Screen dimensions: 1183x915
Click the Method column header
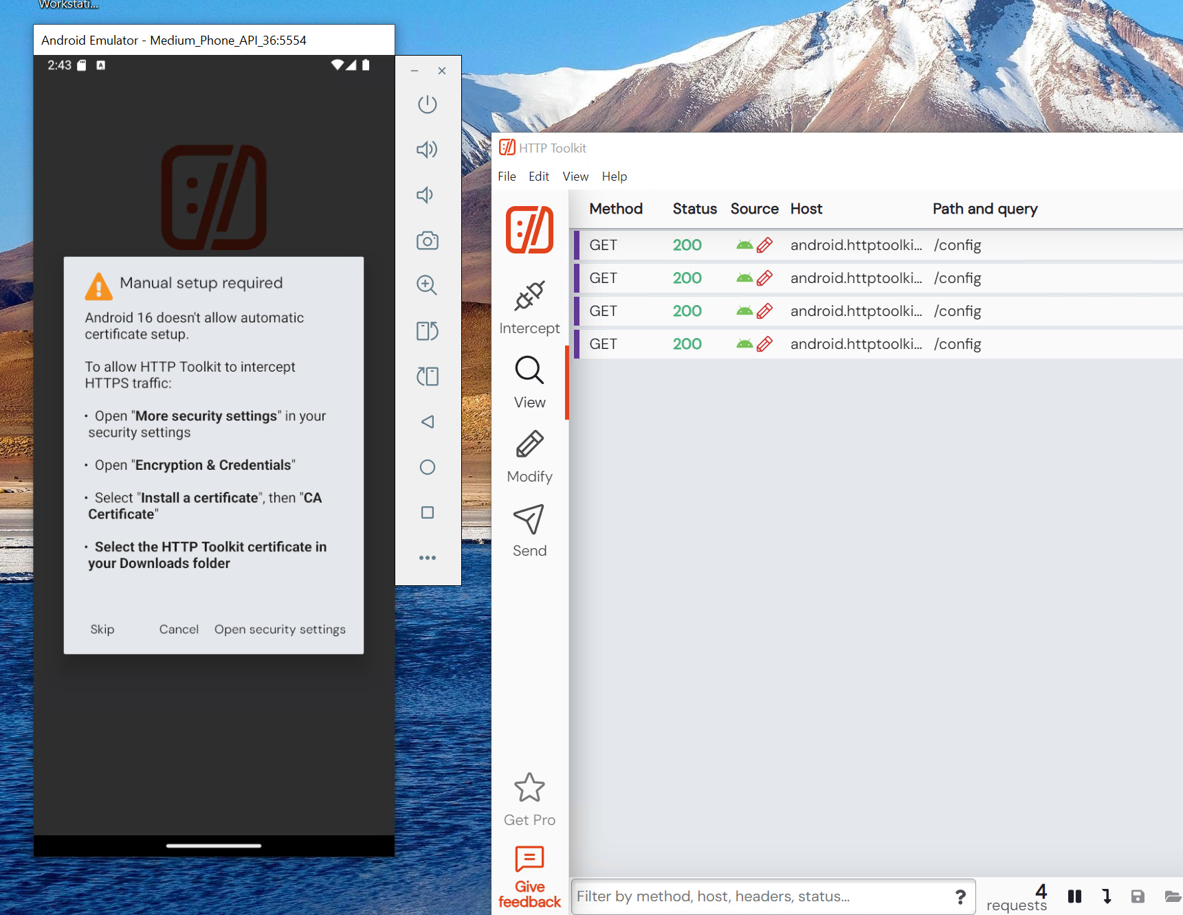pos(616,209)
